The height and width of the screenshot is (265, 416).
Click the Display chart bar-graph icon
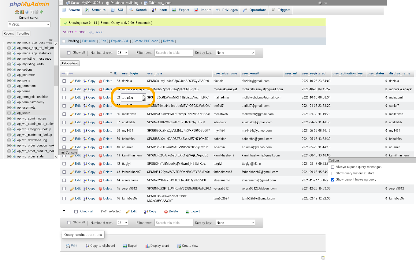(x=147, y=246)
